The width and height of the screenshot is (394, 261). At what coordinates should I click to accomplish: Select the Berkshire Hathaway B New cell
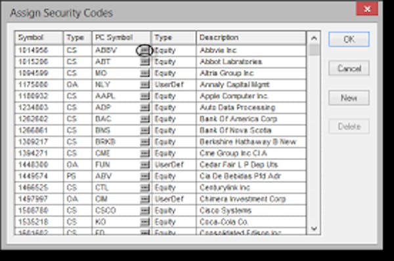(x=252, y=142)
